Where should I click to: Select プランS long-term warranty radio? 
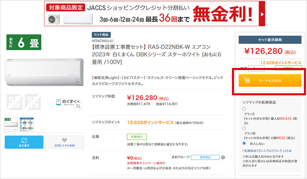point(244,109)
